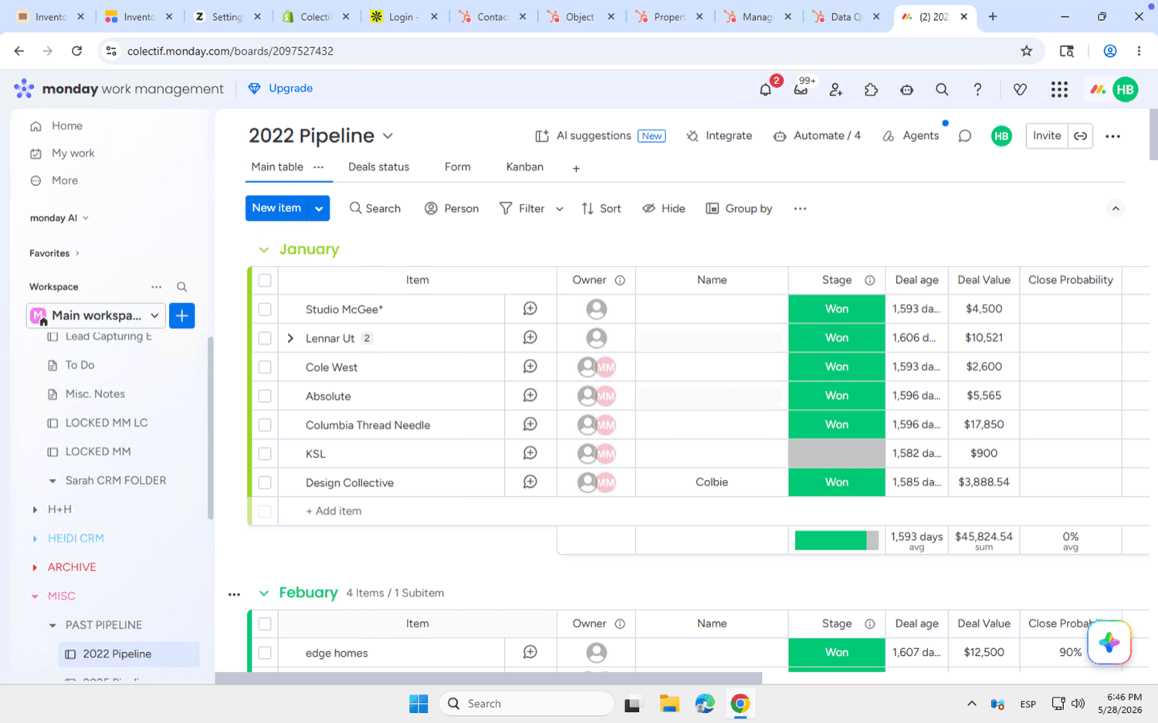This screenshot has width=1158, height=723.
Task: Click the HB profile avatar in top bar
Action: [1126, 90]
